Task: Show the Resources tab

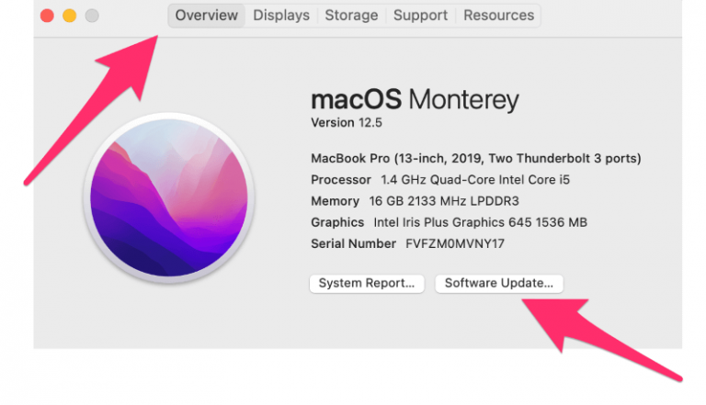Action: tap(500, 16)
